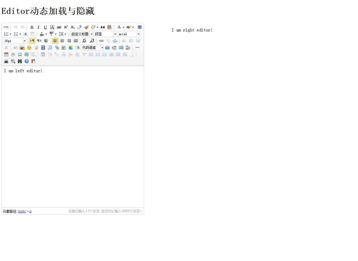Click the insert table icon
This screenshot has height=261, width=358.
[43, 54]
